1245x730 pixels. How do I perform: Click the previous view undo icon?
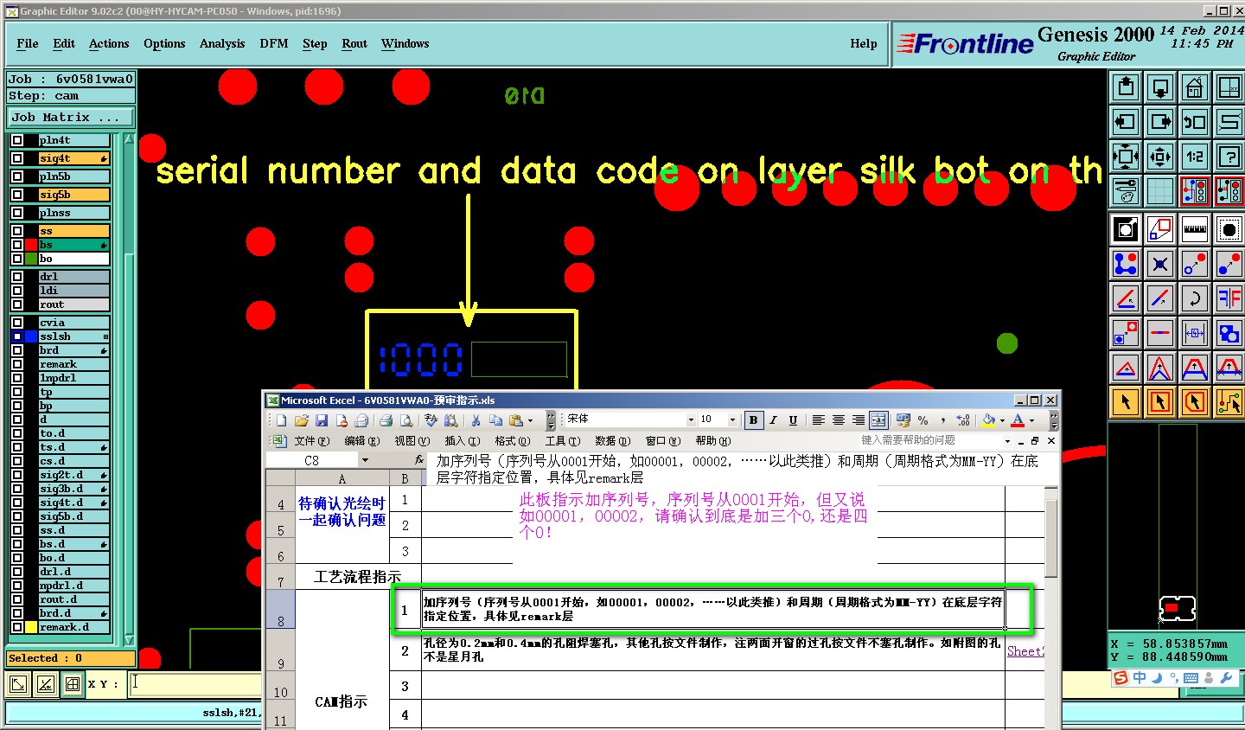point(1195,122)
